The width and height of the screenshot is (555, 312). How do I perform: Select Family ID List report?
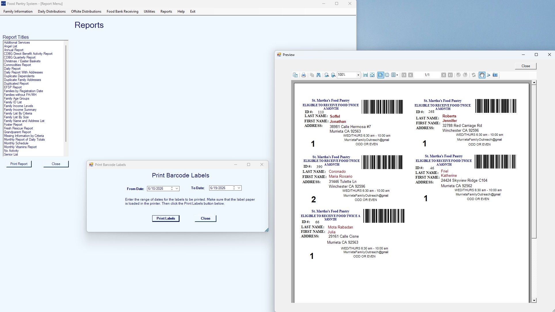point(13,102)
